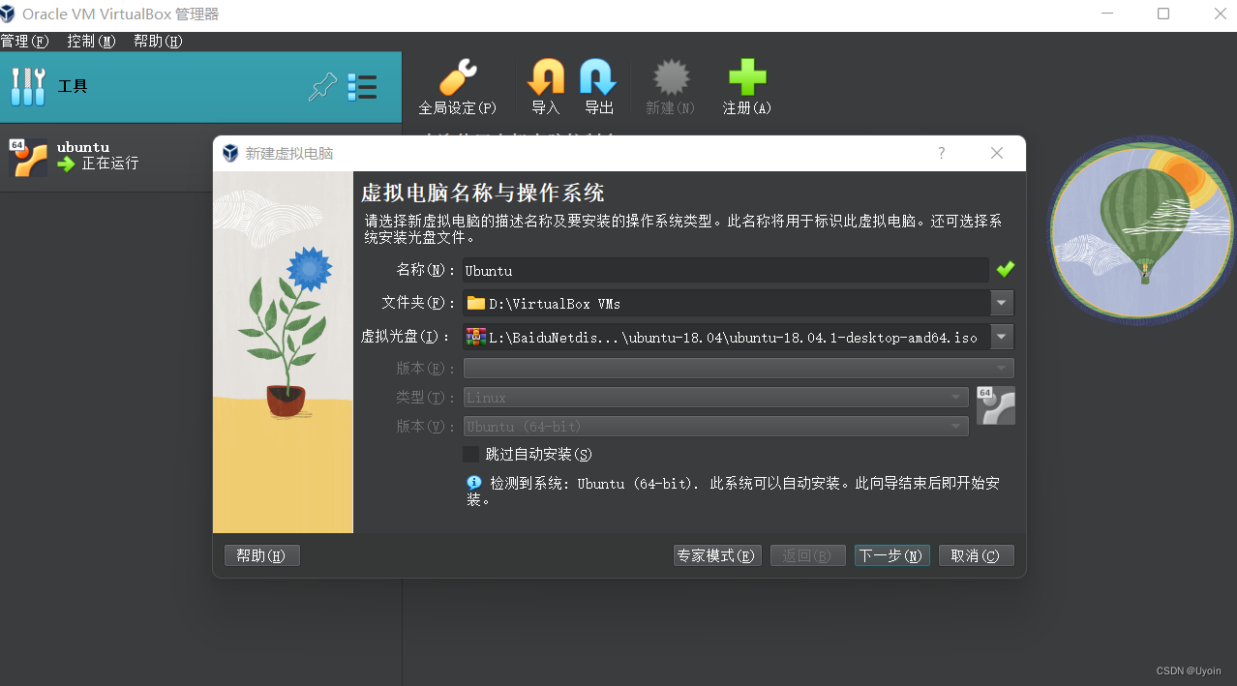
Task: Click the ISO archive icon in disk field
Action: [475, 337]
